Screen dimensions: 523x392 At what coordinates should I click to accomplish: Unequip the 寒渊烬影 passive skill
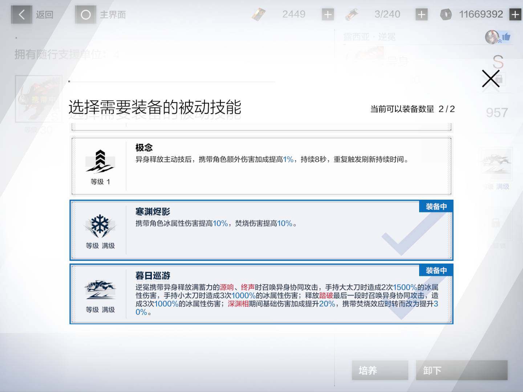pos(261,230)
